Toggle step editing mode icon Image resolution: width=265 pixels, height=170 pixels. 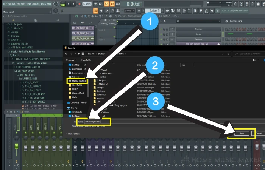coord(107,11)
